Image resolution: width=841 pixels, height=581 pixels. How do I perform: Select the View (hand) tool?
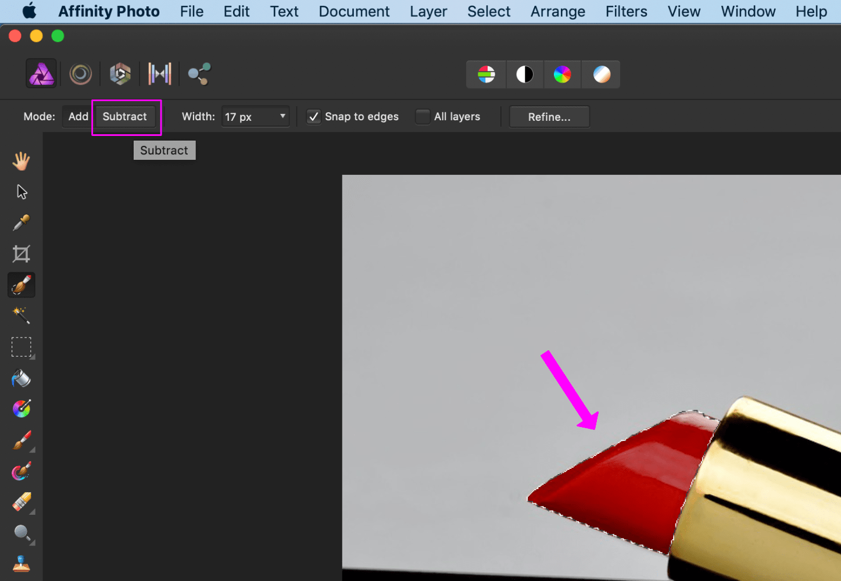click(22, 161)
